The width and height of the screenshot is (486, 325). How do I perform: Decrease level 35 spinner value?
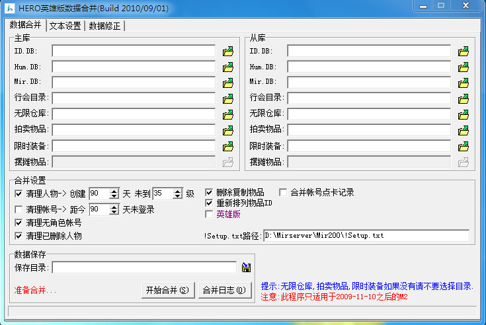178,196
